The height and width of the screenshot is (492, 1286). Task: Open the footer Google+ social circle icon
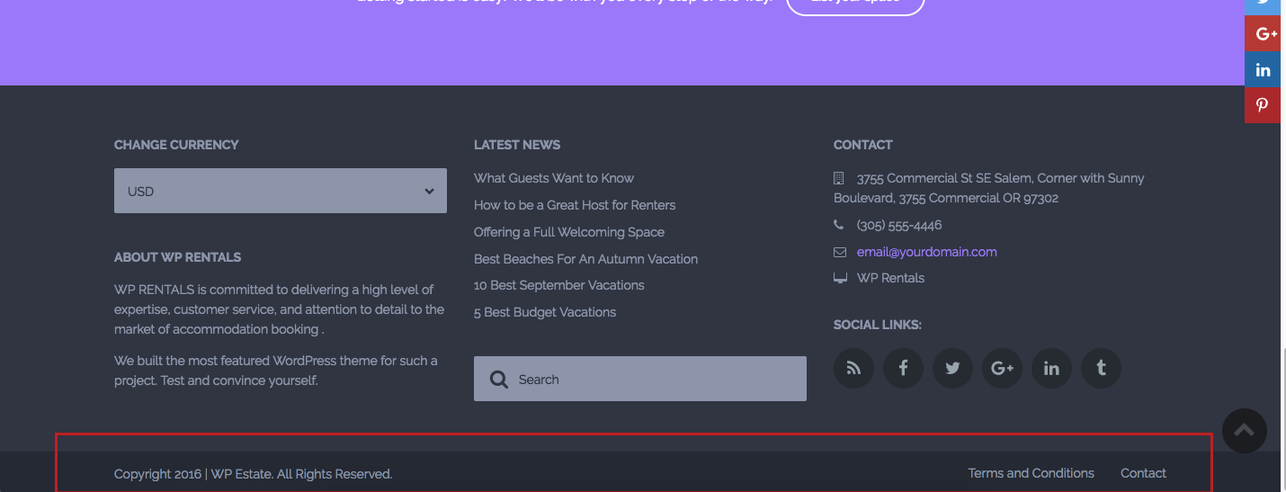click(1002, 368)
